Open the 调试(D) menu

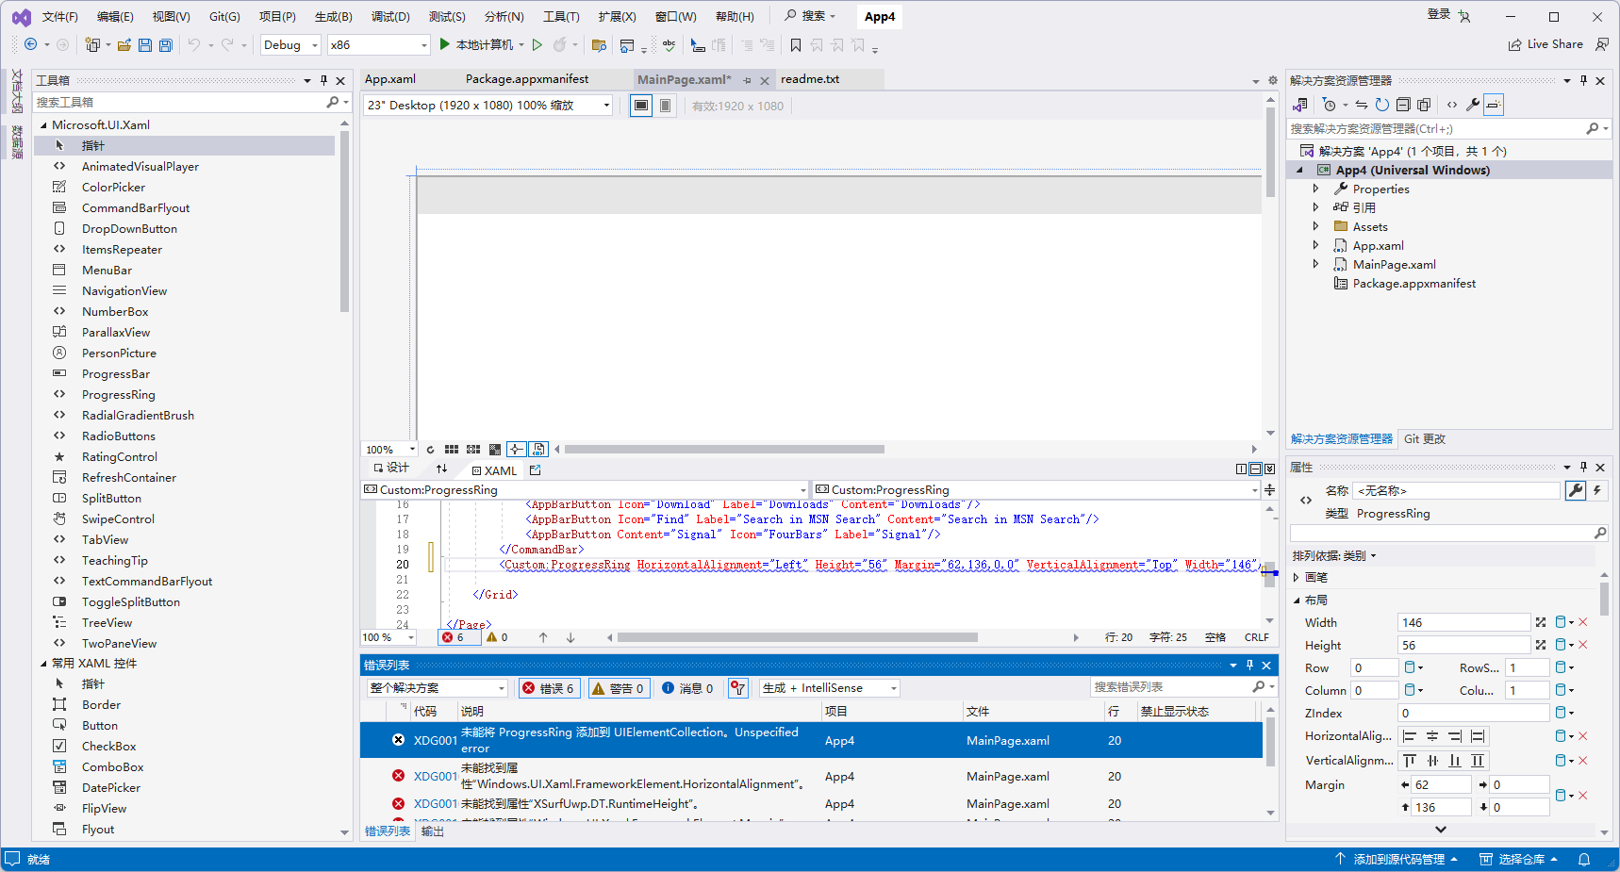click(x=390, y=16)
